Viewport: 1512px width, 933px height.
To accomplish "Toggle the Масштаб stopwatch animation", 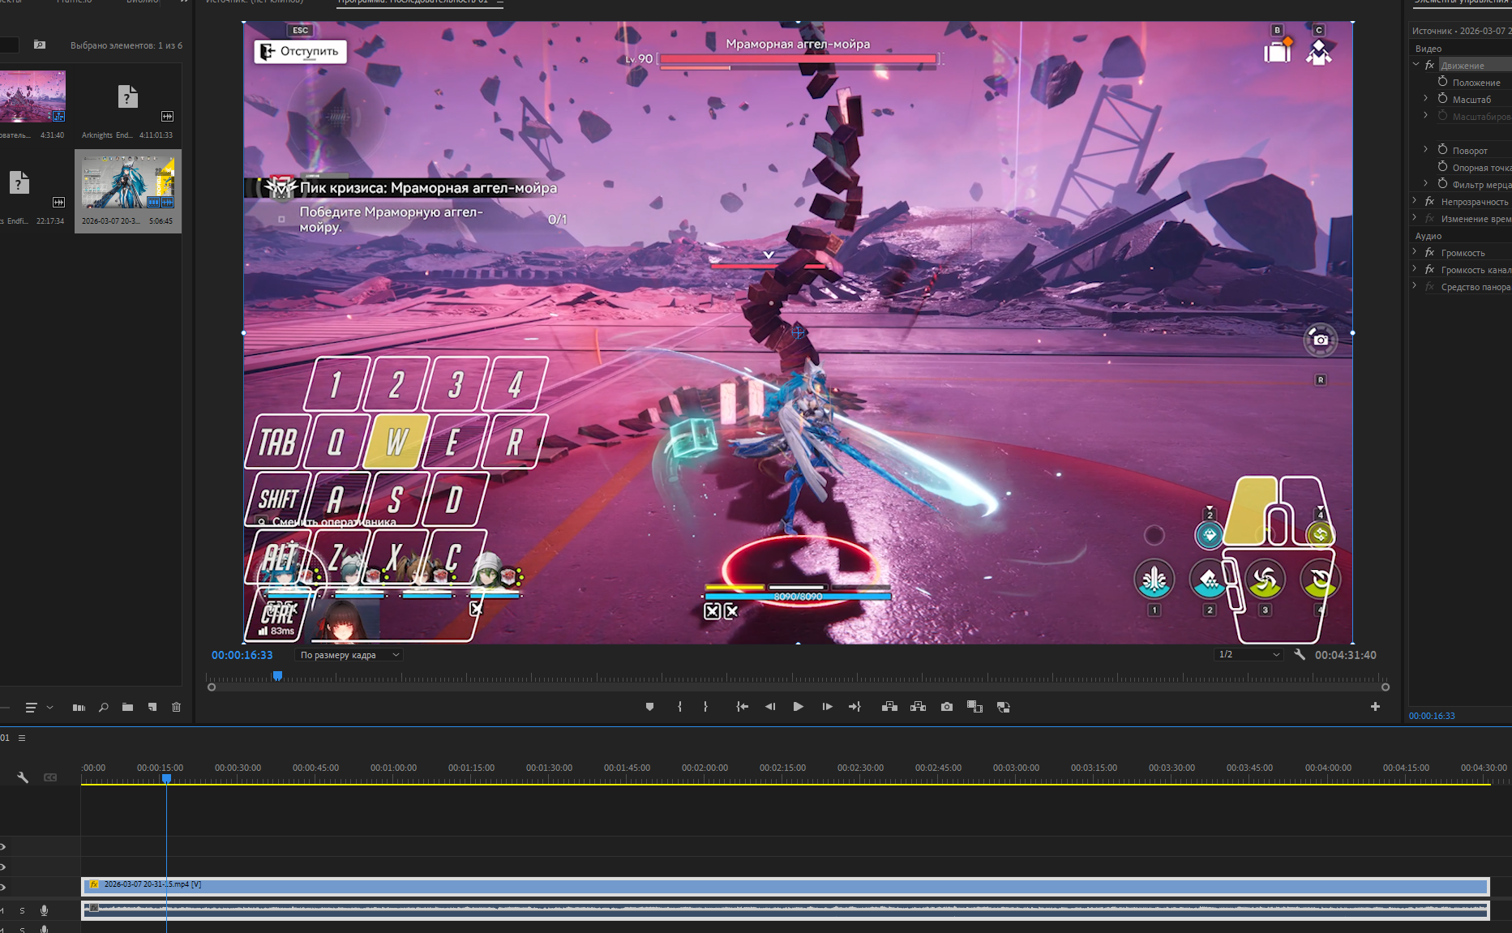I will pos(1442,99).
